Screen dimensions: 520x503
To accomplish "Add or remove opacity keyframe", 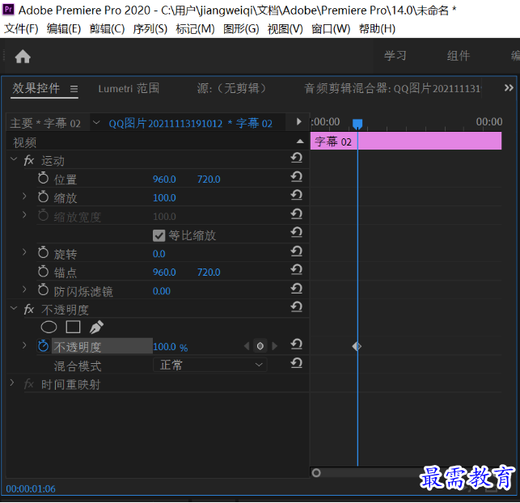I will coord(260,346).
